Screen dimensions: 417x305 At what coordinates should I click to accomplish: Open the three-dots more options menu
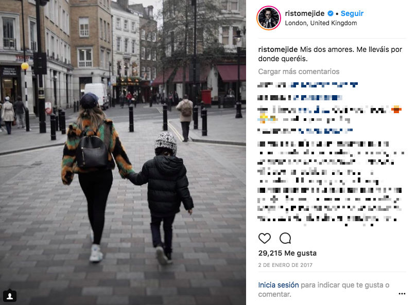pyautogui.click(x=402, y=294)
